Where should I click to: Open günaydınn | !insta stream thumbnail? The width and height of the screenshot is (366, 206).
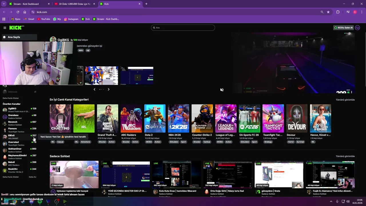click(279, 174)
